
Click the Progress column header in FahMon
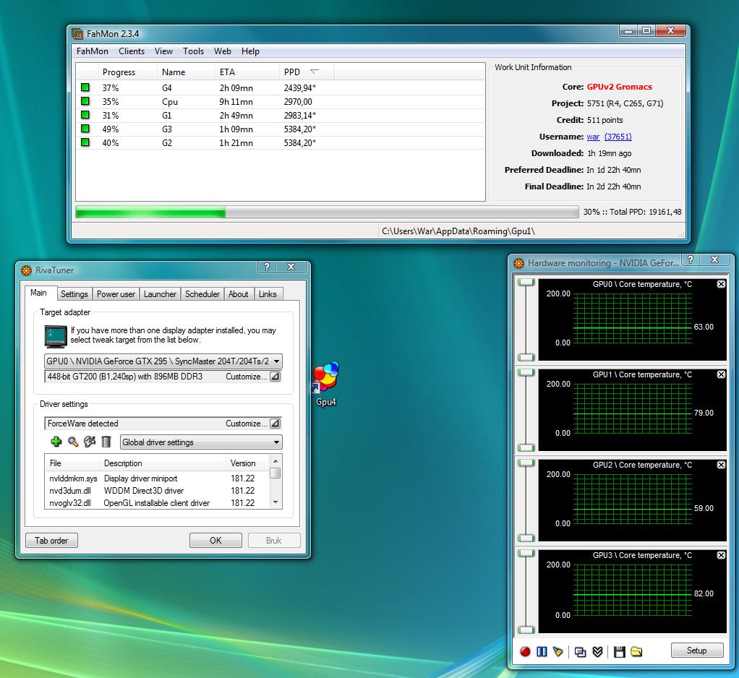(x=127, y=72)
